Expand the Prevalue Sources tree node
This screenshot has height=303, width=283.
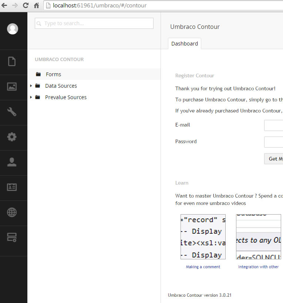click(31, 97)
